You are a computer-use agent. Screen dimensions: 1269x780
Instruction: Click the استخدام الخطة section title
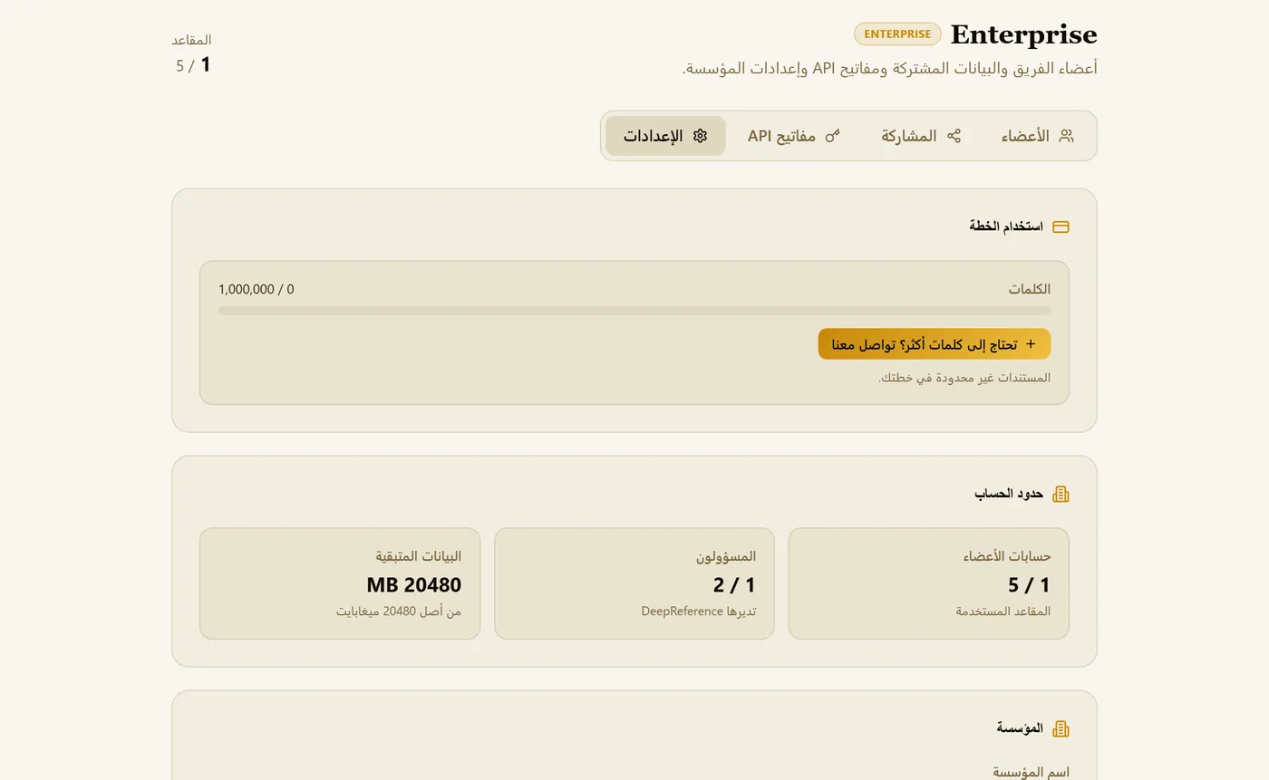click(x=1006, y=226)
